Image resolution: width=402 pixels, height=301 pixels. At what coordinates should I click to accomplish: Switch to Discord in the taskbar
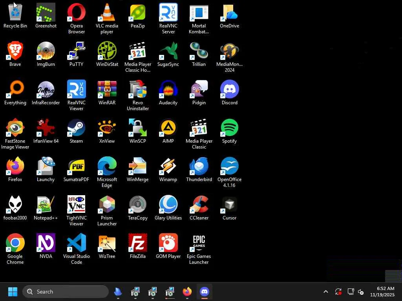(x=204, y=292)
